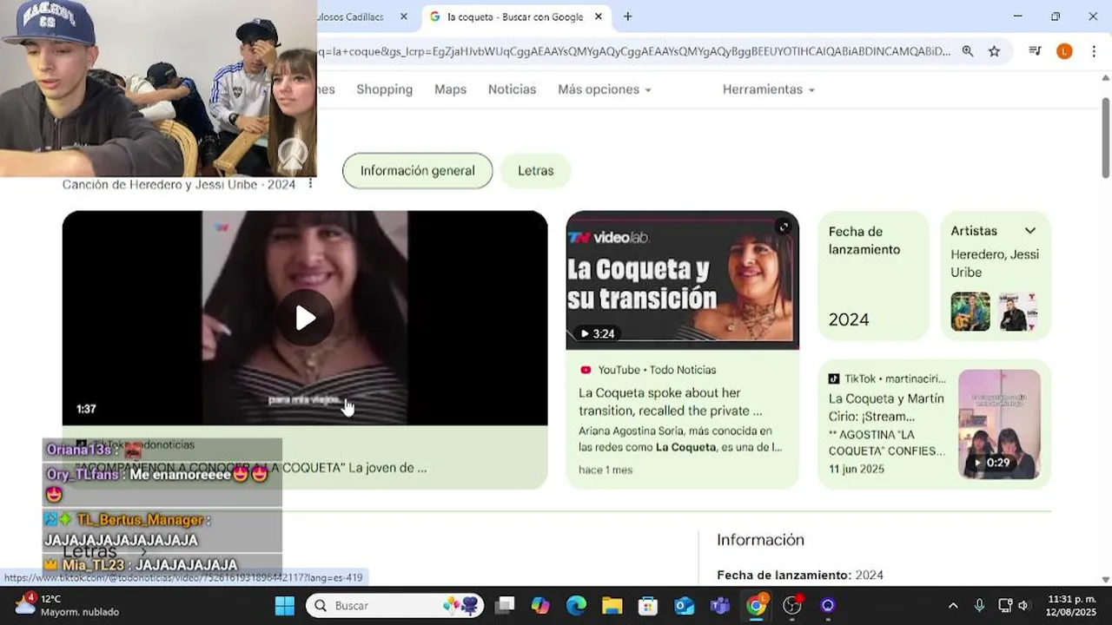This screenshot has width=1112, height=625.
Task: Click the microphone icon in system tray
Action: point(979,605)
